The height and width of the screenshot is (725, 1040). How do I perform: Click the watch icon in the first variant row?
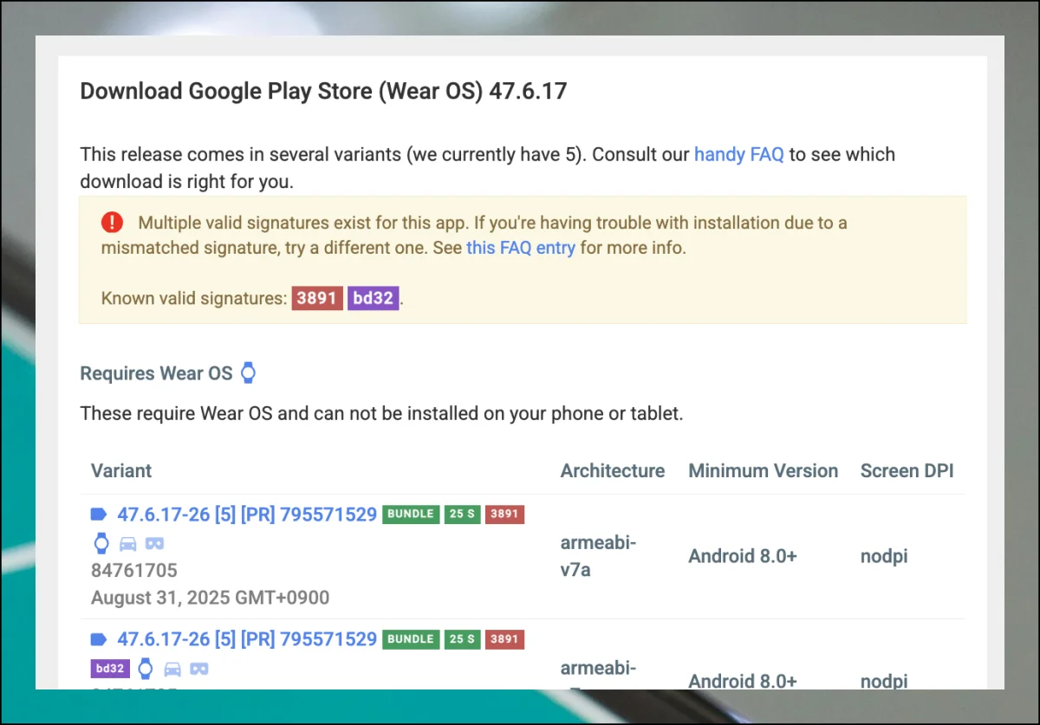(x=101, y=543)
